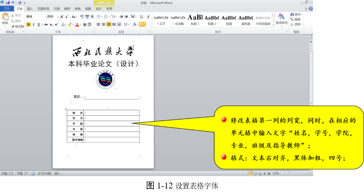Switch to the 插入 Insert tab
This screenshot has height=196, width=364.
tap(30, 9)
